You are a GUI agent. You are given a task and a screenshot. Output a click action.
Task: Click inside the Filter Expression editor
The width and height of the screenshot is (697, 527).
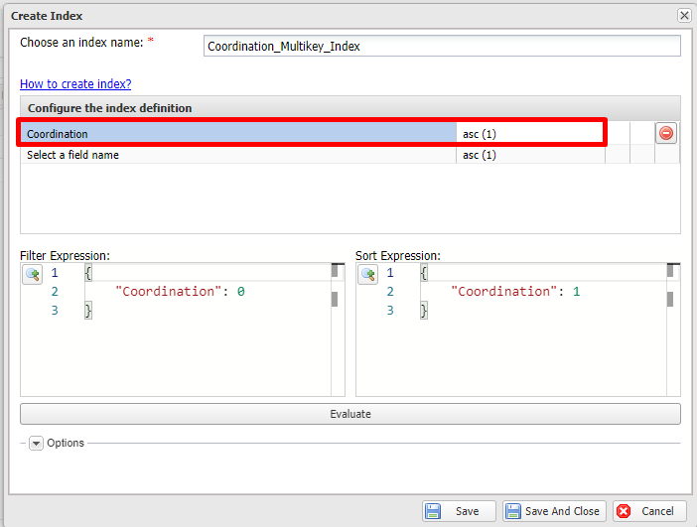(199, 347)
